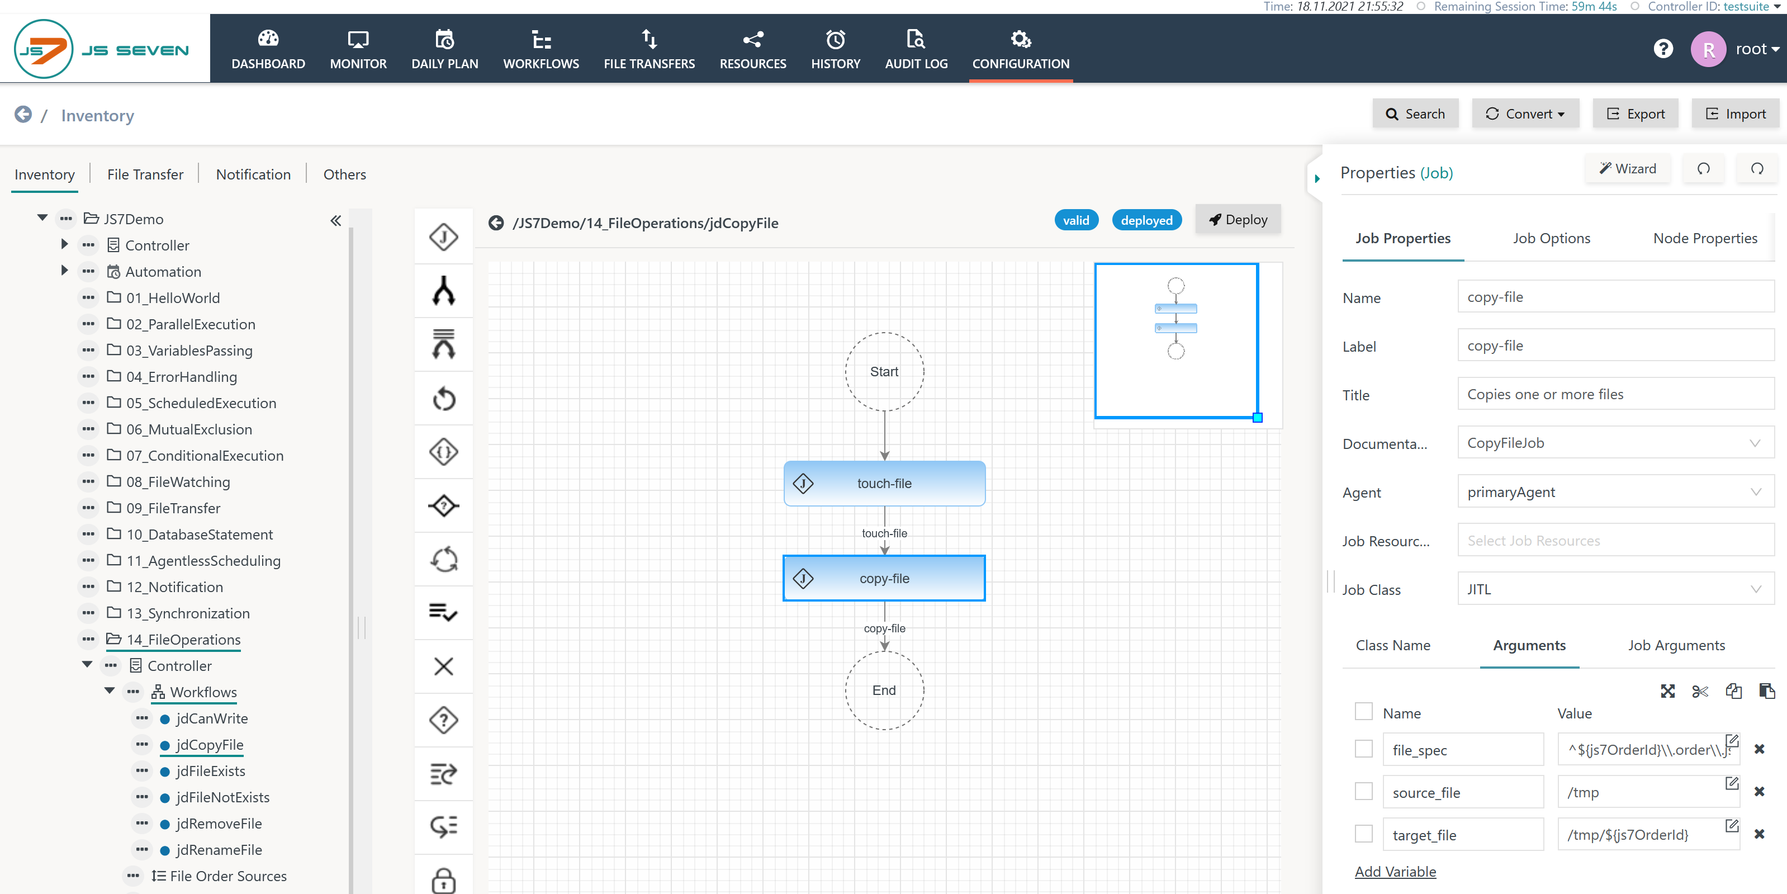Collapse the Controller under 14_FileOperations
The width and height of the screenshot is (1787, 894).
coord(87,665)
